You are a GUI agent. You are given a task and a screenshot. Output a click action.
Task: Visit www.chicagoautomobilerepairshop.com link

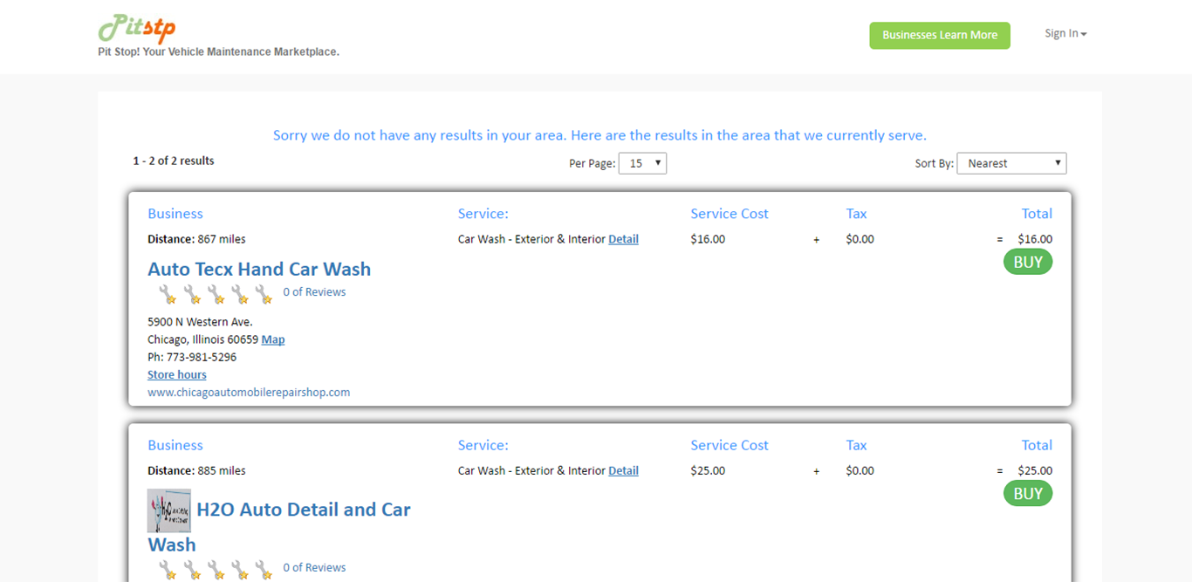[249, 393]
